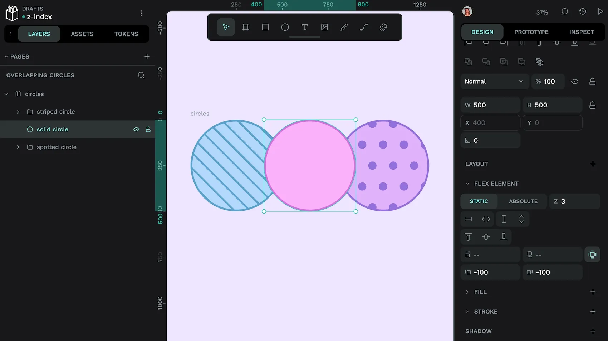Switch to the Prototype tab

[x=531, y=32]
